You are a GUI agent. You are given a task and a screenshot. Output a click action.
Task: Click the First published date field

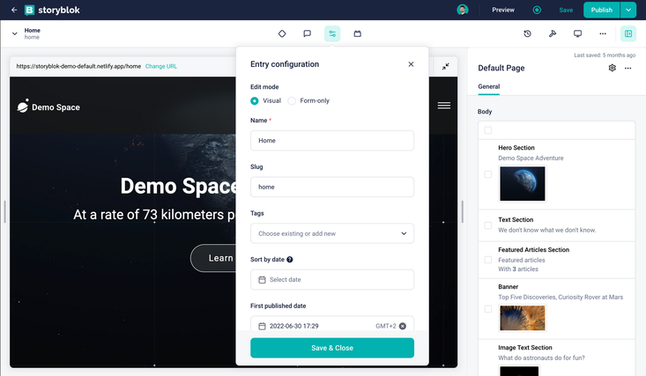tap(332, 324)
